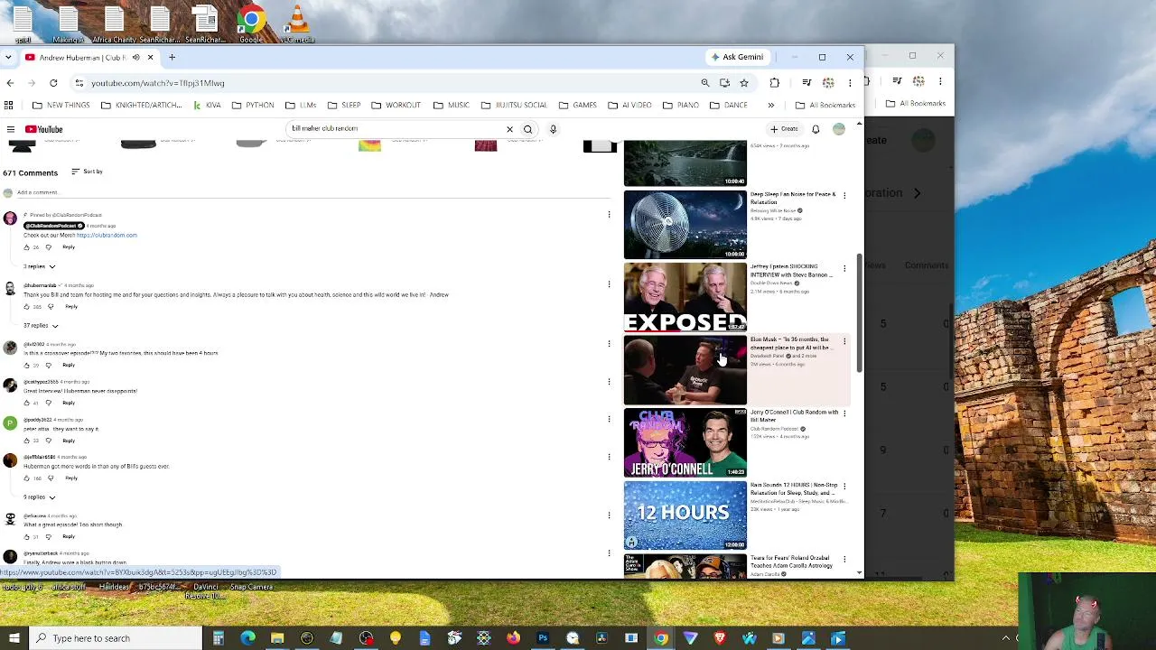Click the Create button on YouTube
The width and height of the screenshot is (1156, 650).
click(784, 129)
